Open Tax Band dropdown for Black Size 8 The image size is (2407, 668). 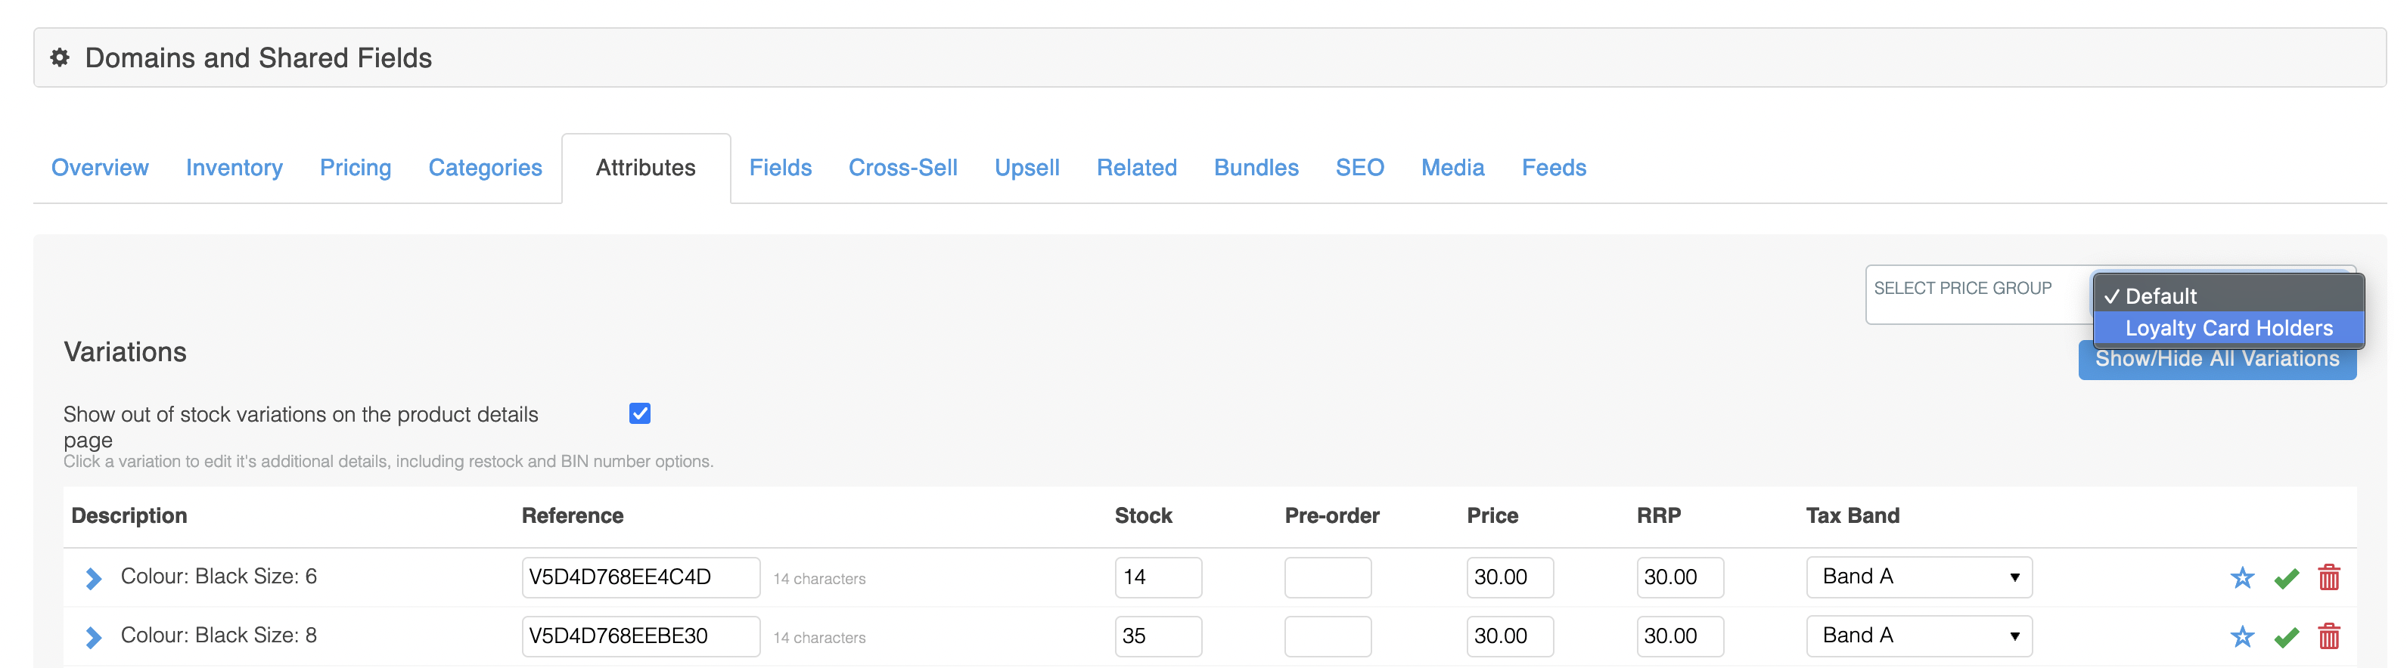1918,636
